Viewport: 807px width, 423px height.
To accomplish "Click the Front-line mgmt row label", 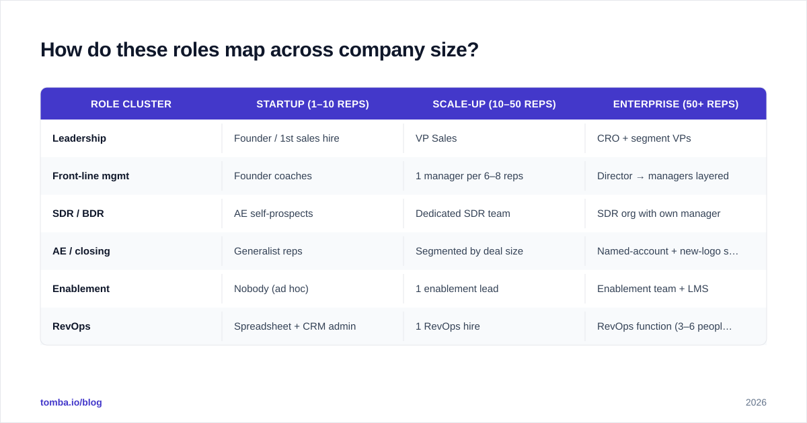I will click(91, 176).
